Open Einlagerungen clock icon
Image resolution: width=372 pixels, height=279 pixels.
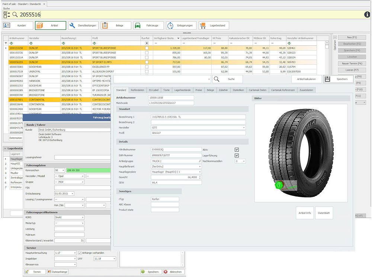point(170,26)
